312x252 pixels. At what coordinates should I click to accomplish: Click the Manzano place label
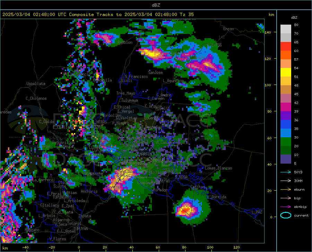pyautogui.click(x=32, y=230)
